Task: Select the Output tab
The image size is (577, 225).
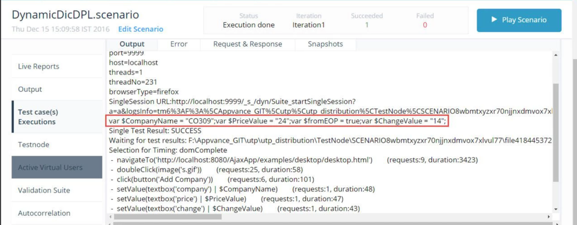Action: tap(132, 44)
